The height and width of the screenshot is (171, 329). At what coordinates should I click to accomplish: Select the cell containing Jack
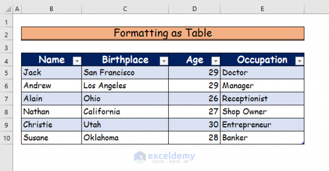[x=52, y=72]
